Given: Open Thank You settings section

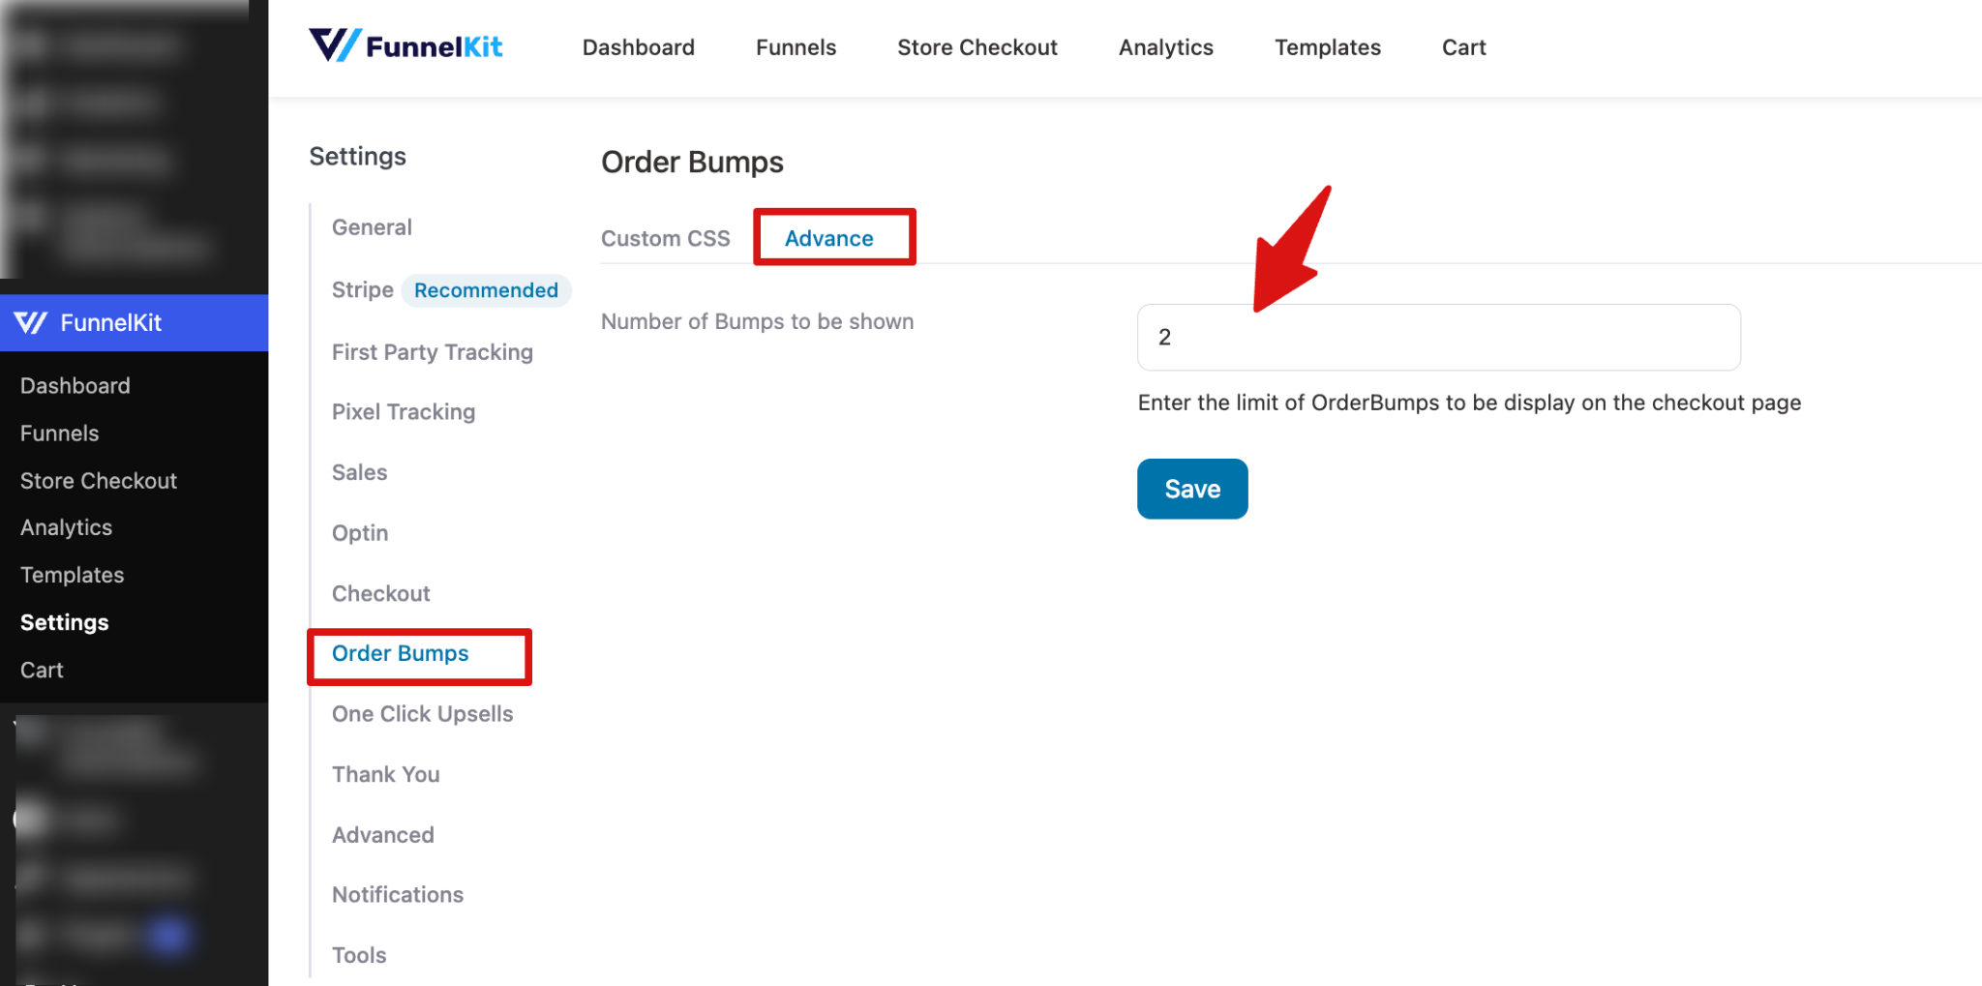Looking at the screenshot, I should coord(386,774).
